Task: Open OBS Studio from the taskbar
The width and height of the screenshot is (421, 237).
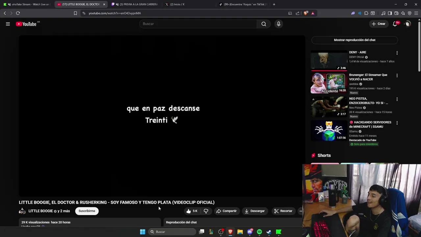Action: click(x=221, y=232)
